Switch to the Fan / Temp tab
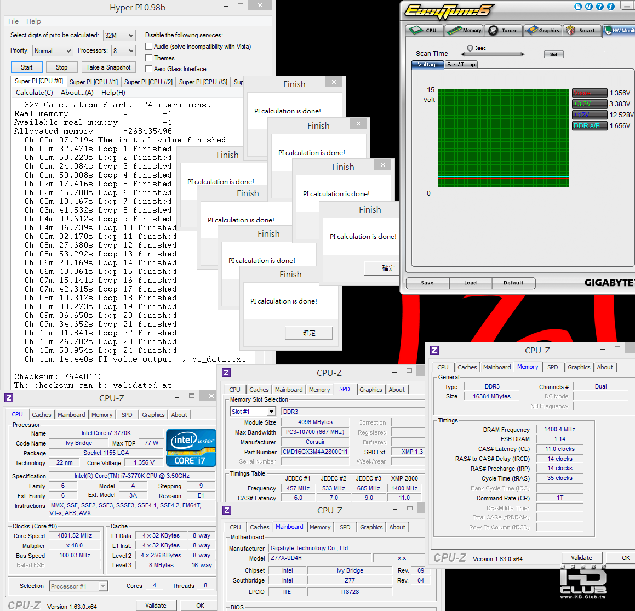This screenshot has width=635, height=611. [461, 65]
